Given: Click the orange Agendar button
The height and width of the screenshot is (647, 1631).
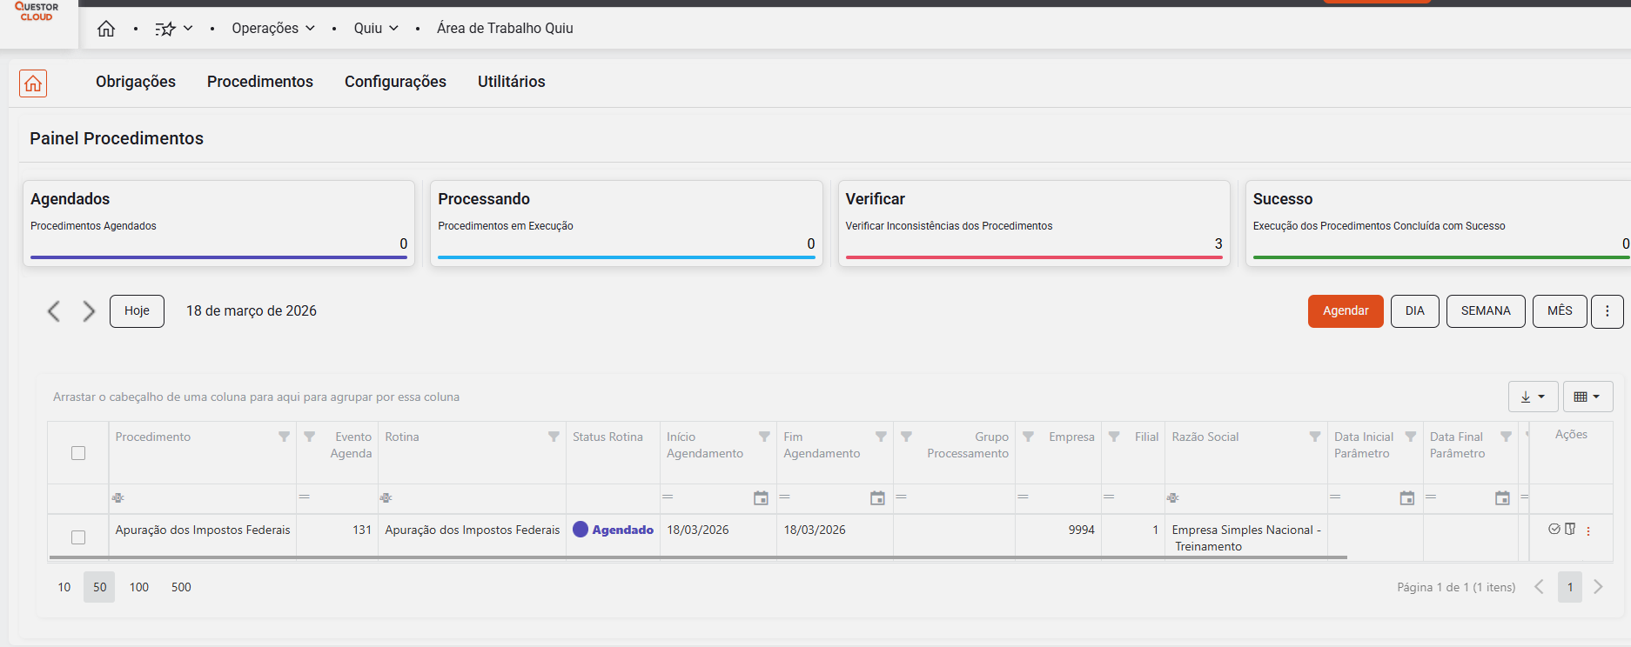Looking at the screenshot, I should [1345, 311].
